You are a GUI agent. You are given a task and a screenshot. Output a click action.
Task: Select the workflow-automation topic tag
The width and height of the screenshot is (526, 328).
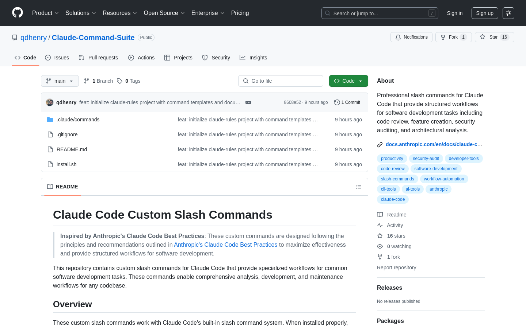coord(444,179)
